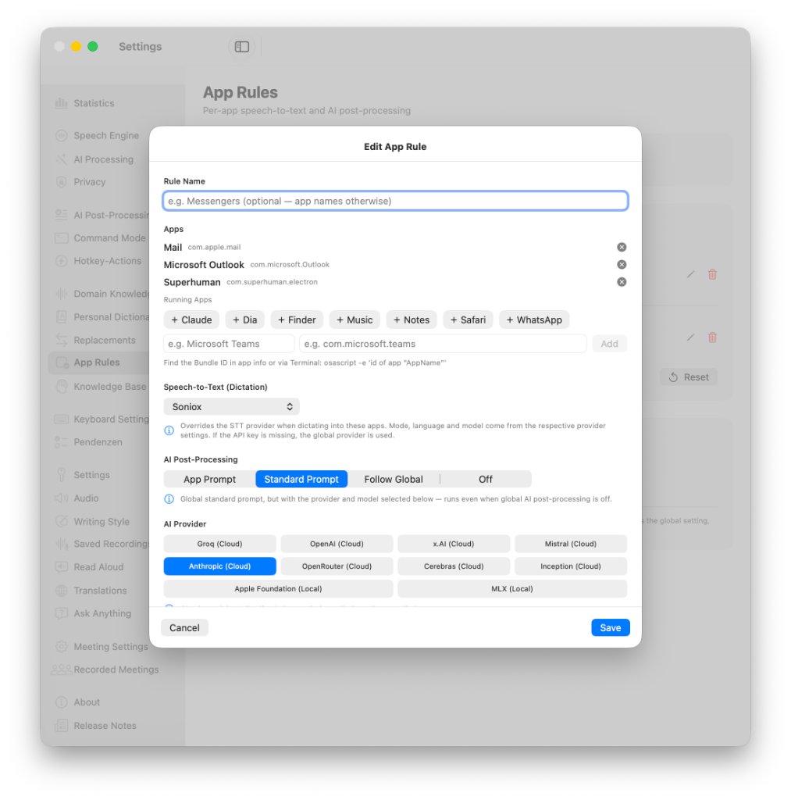Save the app rule
Screen dimensions: 791x800
coord(611,627)
